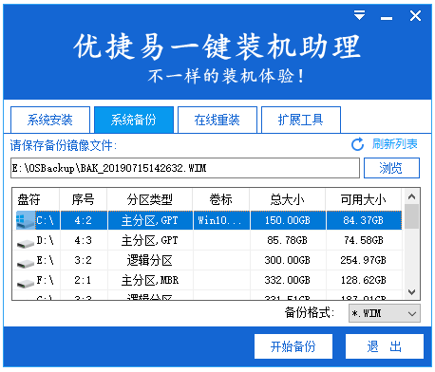
Task: Click the partition list scroll up arrow
Action: coord(411,196)
